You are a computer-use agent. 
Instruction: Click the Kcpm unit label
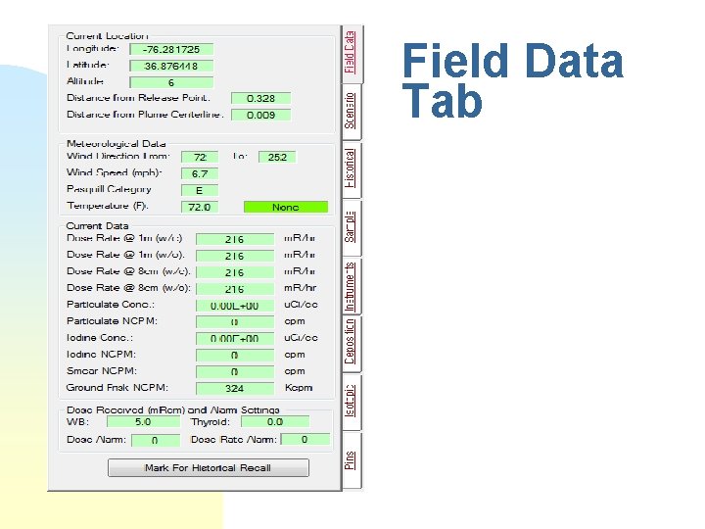click(x=299, y=388)
